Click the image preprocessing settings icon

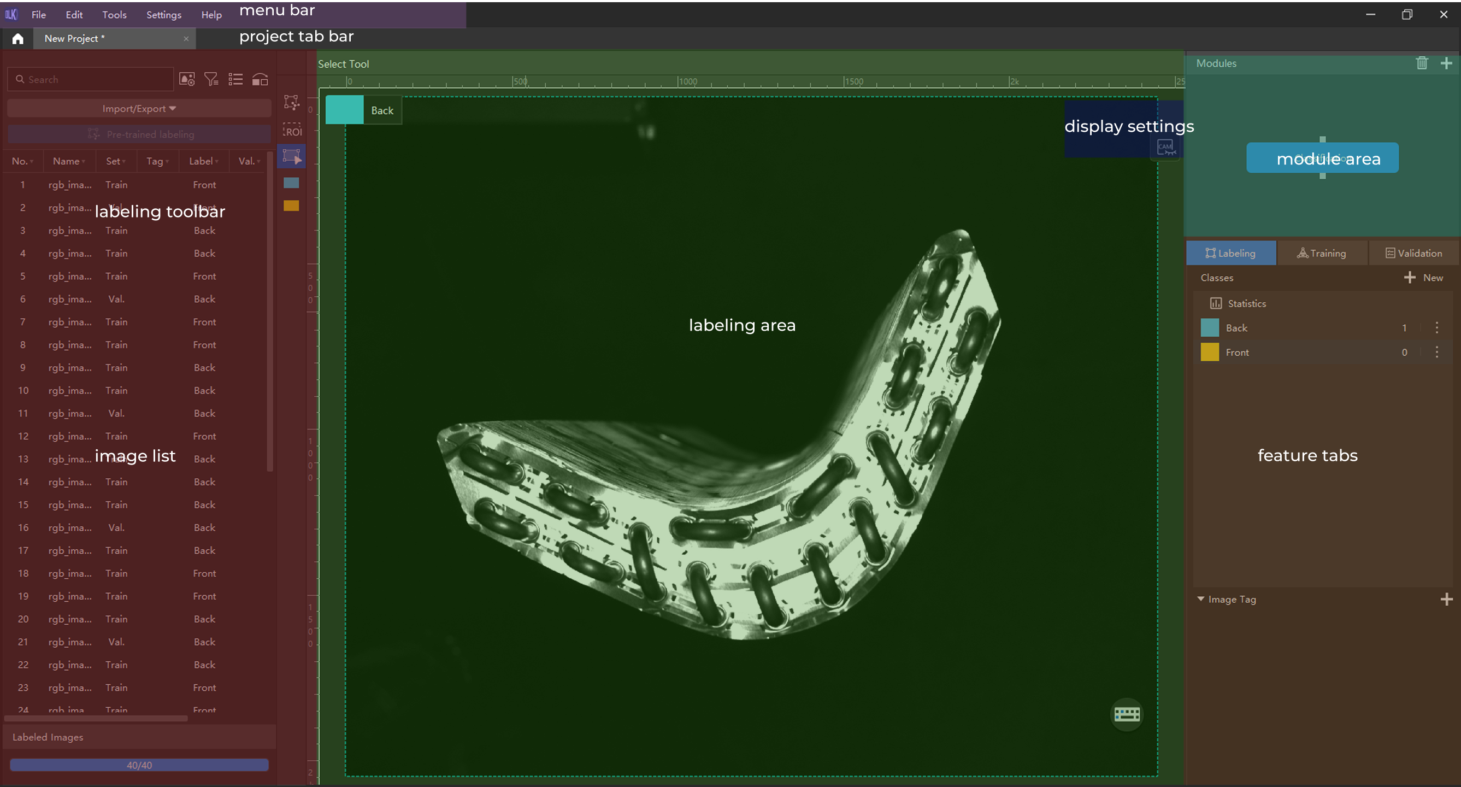[187, 79]
